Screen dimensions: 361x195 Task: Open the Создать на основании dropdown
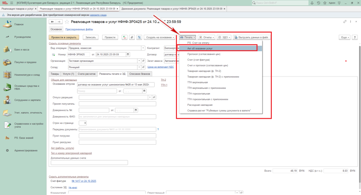tap(160, 37)
